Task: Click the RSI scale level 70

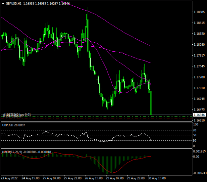Action: [194, 130]
